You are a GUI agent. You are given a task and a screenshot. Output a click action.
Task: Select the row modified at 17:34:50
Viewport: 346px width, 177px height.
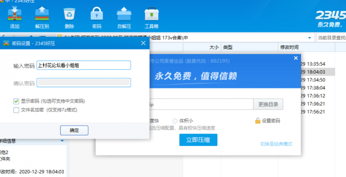[x=318, y=80]
